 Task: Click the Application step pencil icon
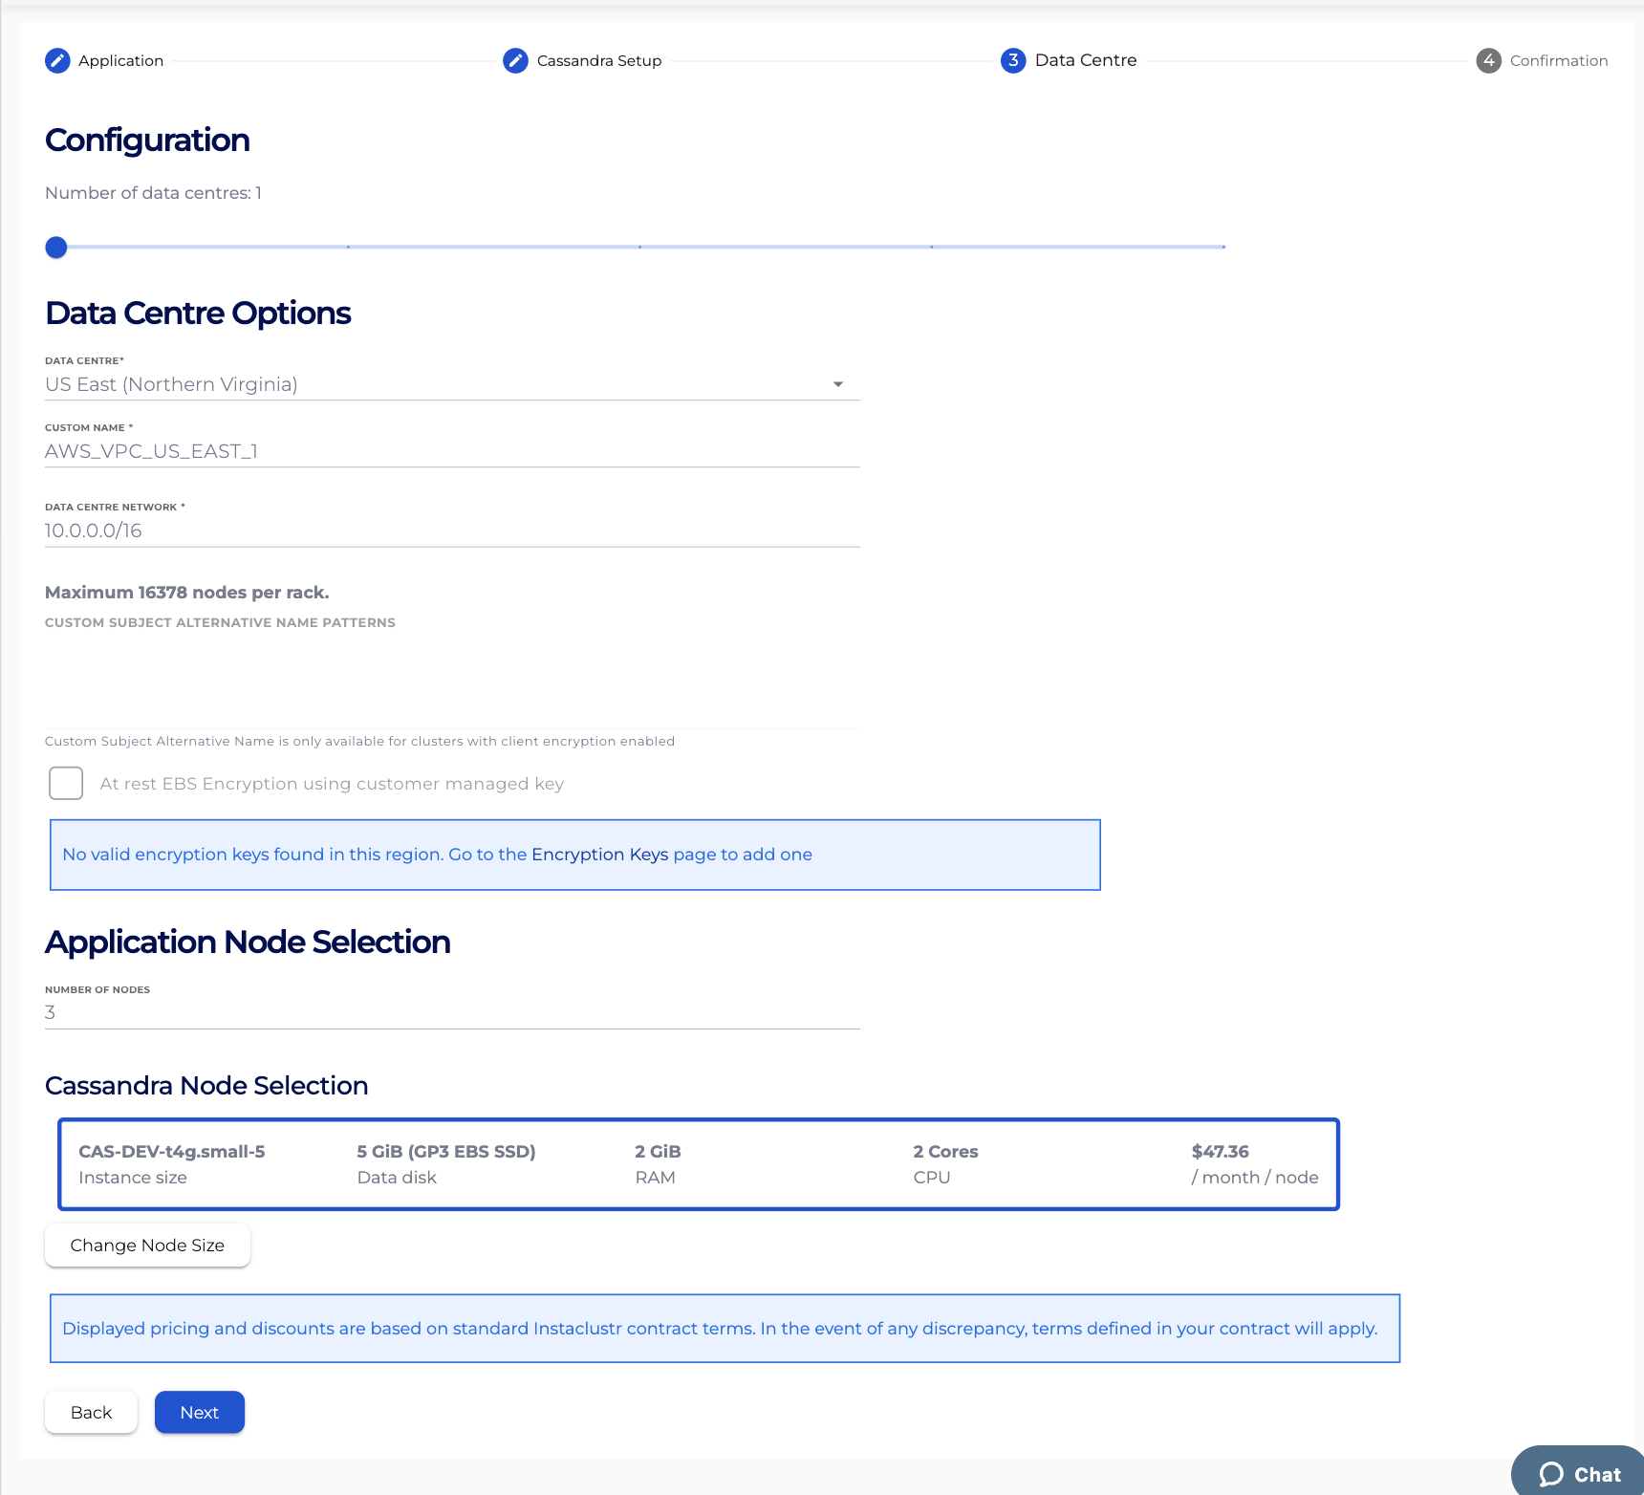[x=57, y=60]
